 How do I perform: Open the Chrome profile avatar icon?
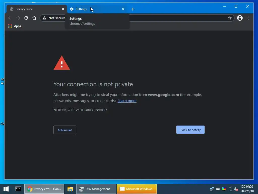(x=240, y=18)
